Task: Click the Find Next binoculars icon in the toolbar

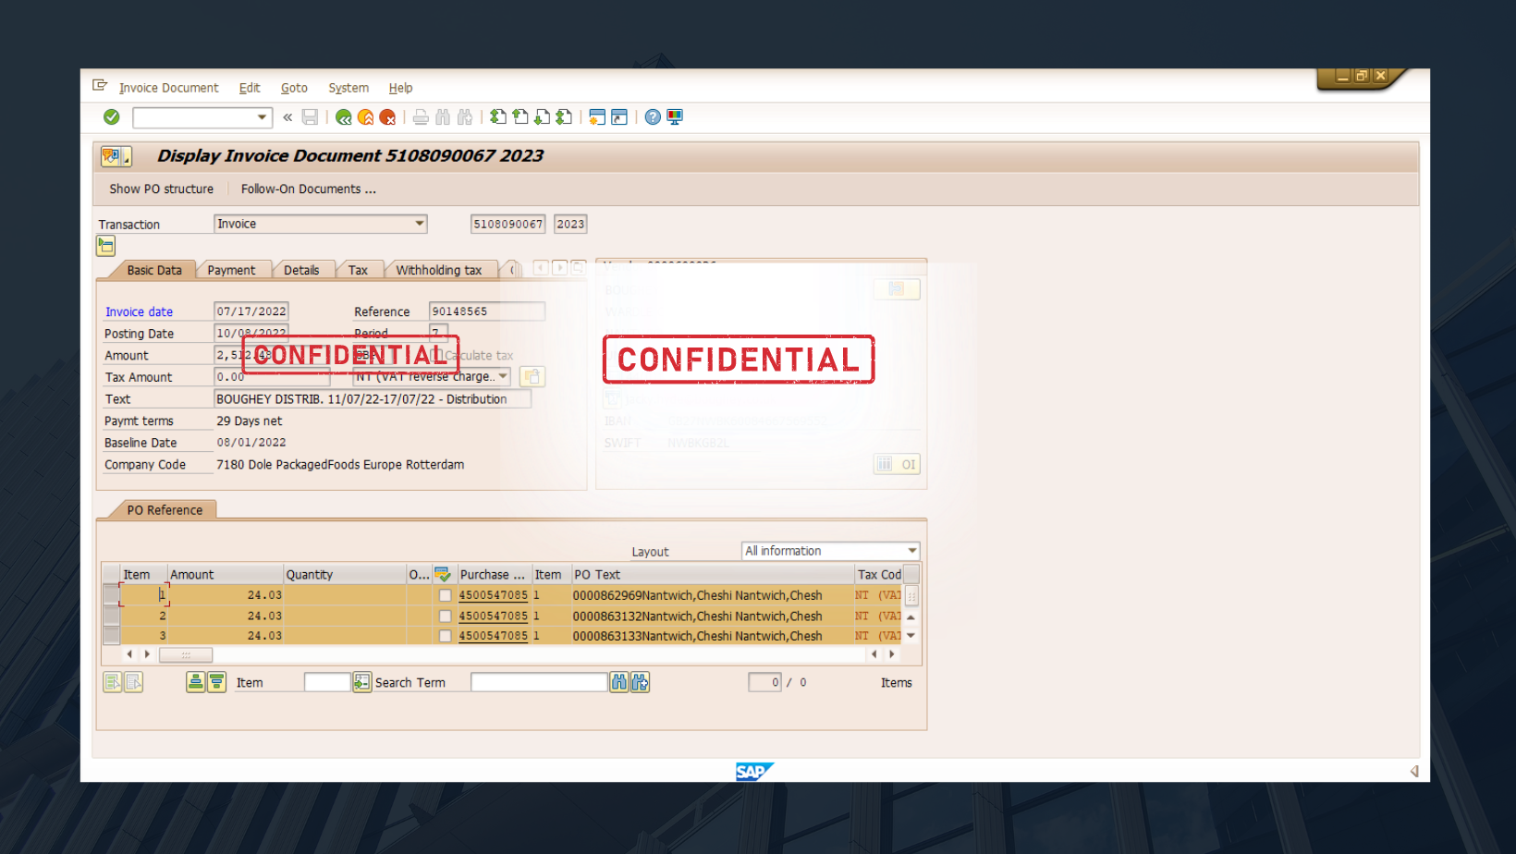Action: (465, 117)
